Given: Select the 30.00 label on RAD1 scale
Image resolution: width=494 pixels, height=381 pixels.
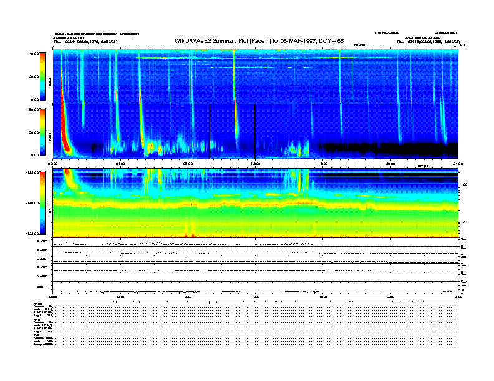Looking at the screenshot, I should (34, 133).
